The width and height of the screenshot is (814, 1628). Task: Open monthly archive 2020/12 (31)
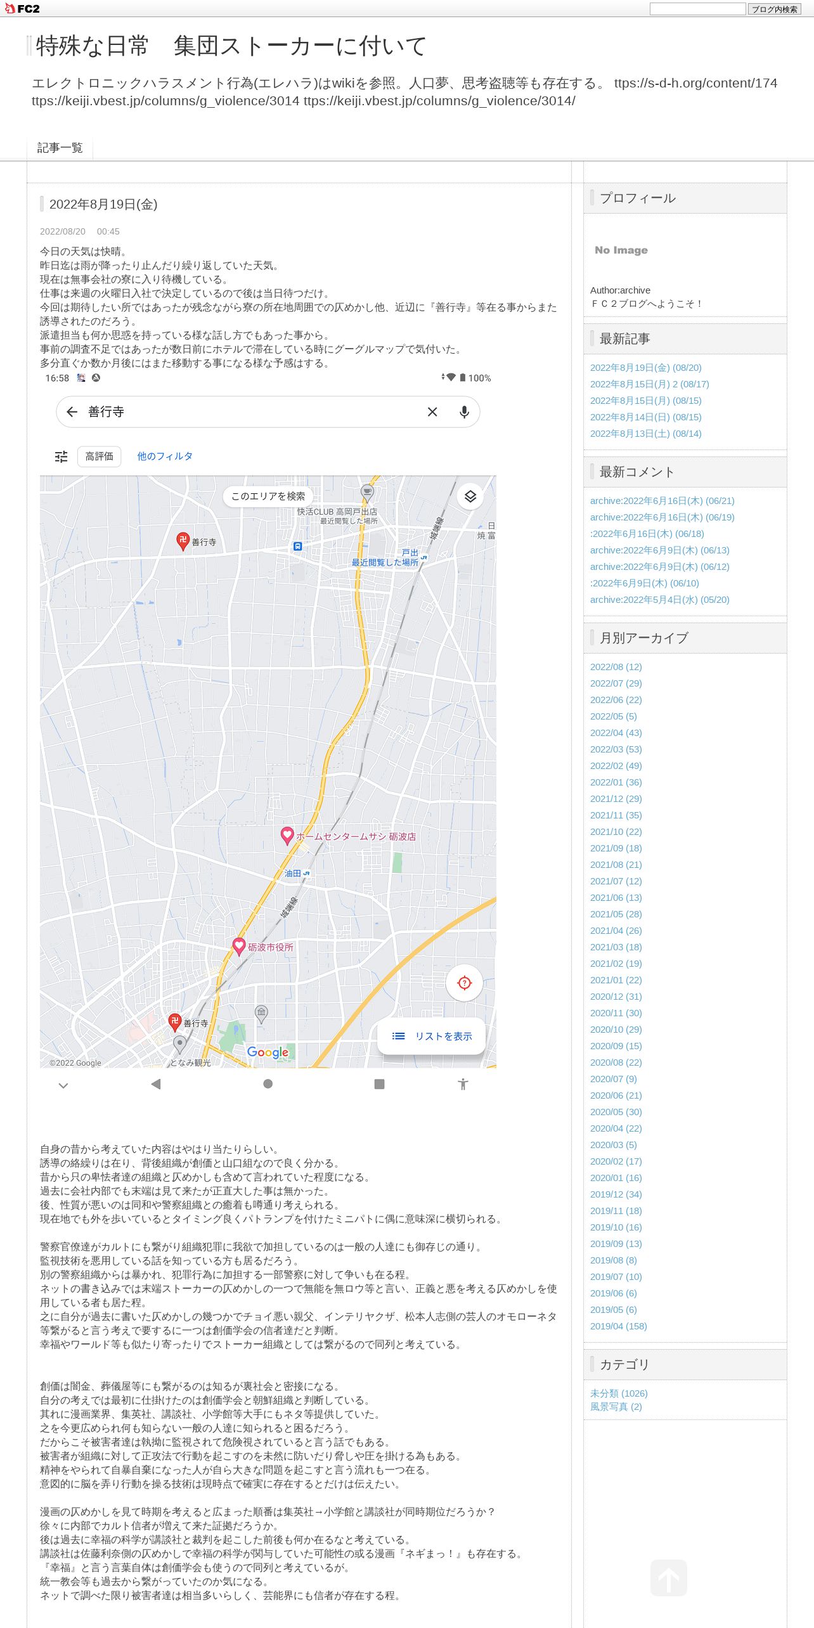[616, 997]
